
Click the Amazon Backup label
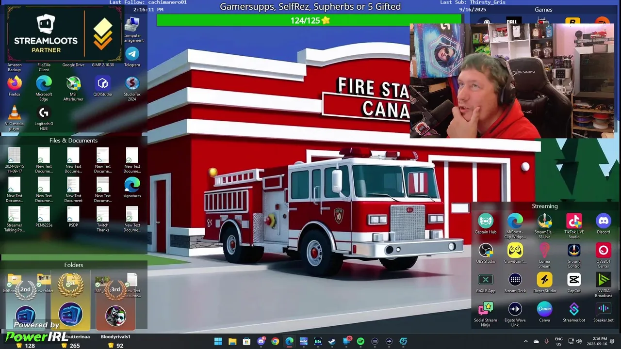coord(15,67)
